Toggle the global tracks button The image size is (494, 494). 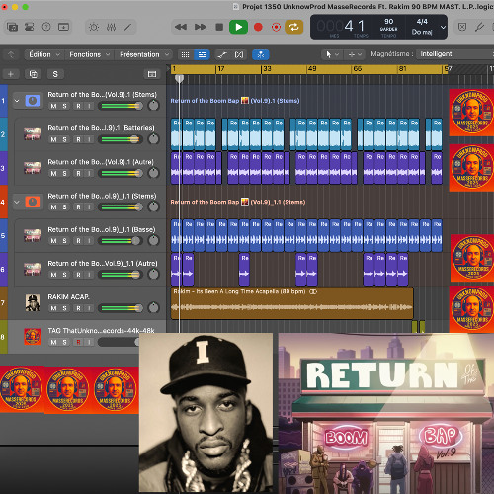(152, 74)
